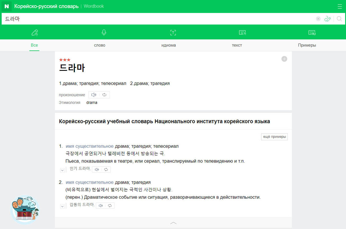The width and height of the screenshot is (346, 229).
Task: Open the text recognition input tool
Action: (x=173, y=33)
